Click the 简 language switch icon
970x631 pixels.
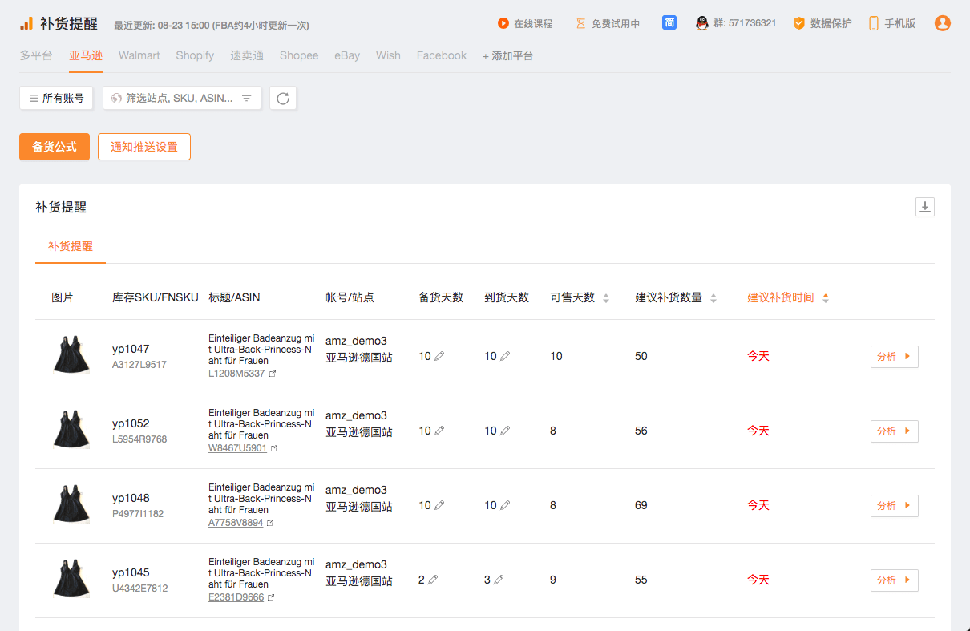(669, 22)
